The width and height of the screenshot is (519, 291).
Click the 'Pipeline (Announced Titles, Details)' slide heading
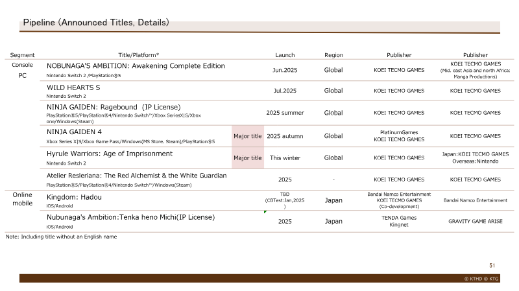pos(96,23)
